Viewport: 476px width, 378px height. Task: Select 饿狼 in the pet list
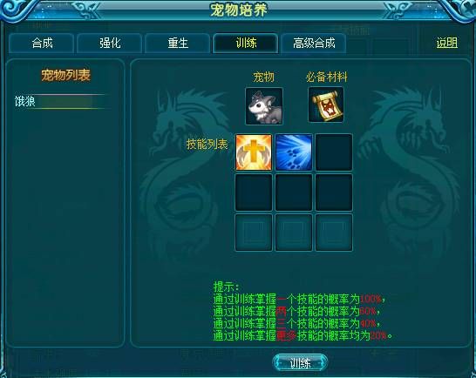pos(61,101)
